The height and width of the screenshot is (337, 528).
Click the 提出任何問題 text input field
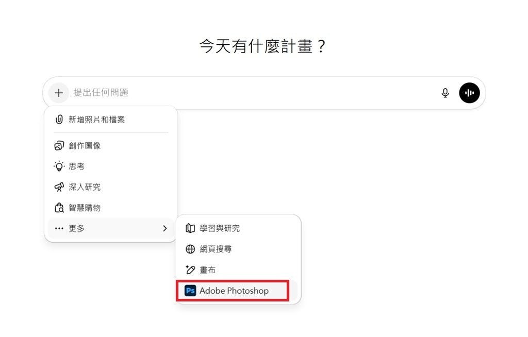[x=247, y=93]
